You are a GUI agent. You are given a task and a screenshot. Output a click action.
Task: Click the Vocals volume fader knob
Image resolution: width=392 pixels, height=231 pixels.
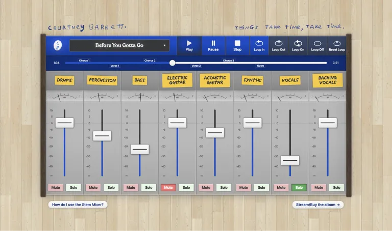(290, 160)
